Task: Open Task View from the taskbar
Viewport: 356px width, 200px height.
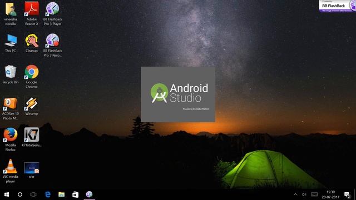Action: pos(33,194)
